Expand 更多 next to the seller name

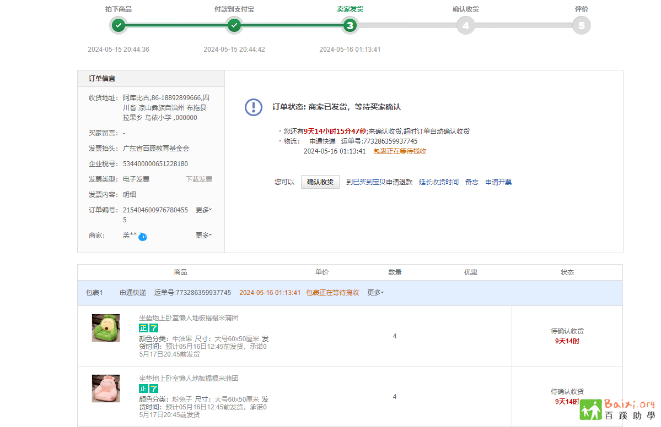(203, 235)
